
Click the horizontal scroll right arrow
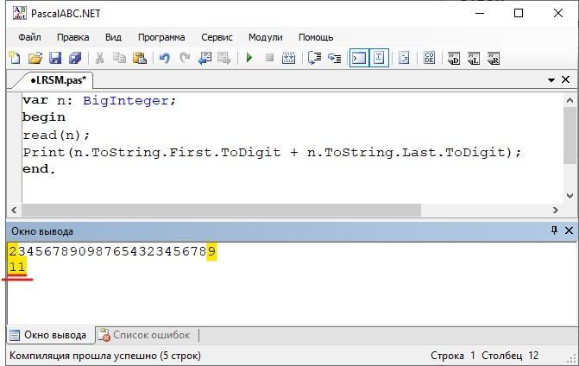point(556,210)
